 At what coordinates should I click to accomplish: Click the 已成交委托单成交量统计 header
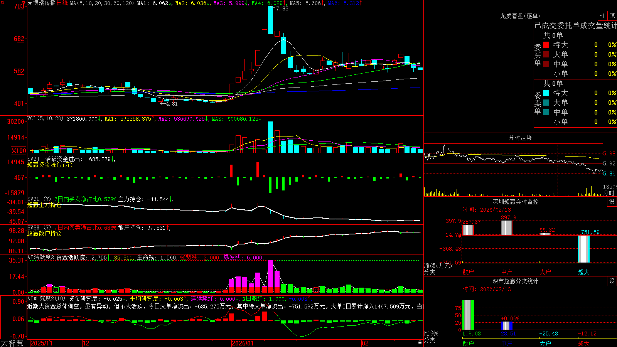click(575, 25)
